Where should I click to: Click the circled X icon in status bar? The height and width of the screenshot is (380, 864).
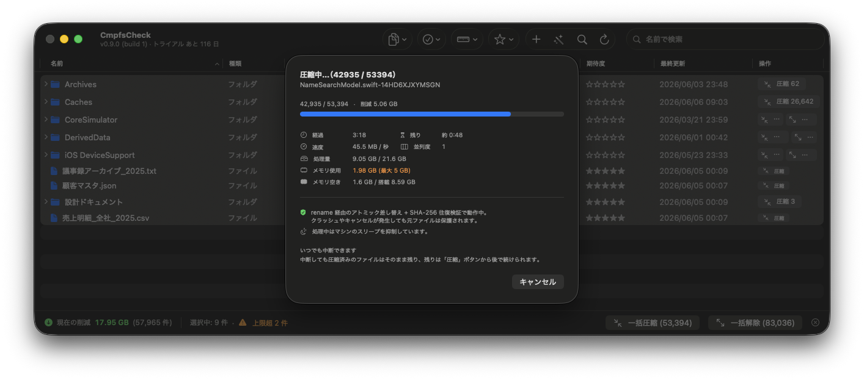(x=815, y=322)
